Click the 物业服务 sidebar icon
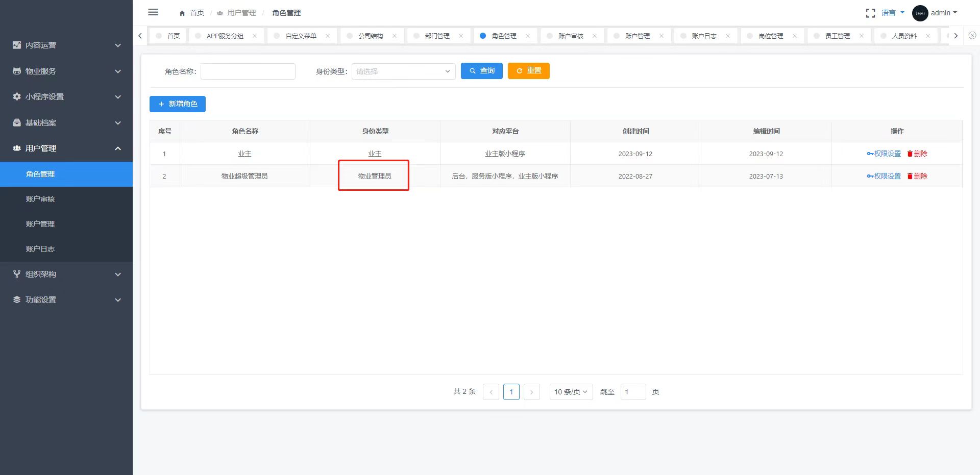The height and width of the screenshot is (475, 980). tap(17, 71)
